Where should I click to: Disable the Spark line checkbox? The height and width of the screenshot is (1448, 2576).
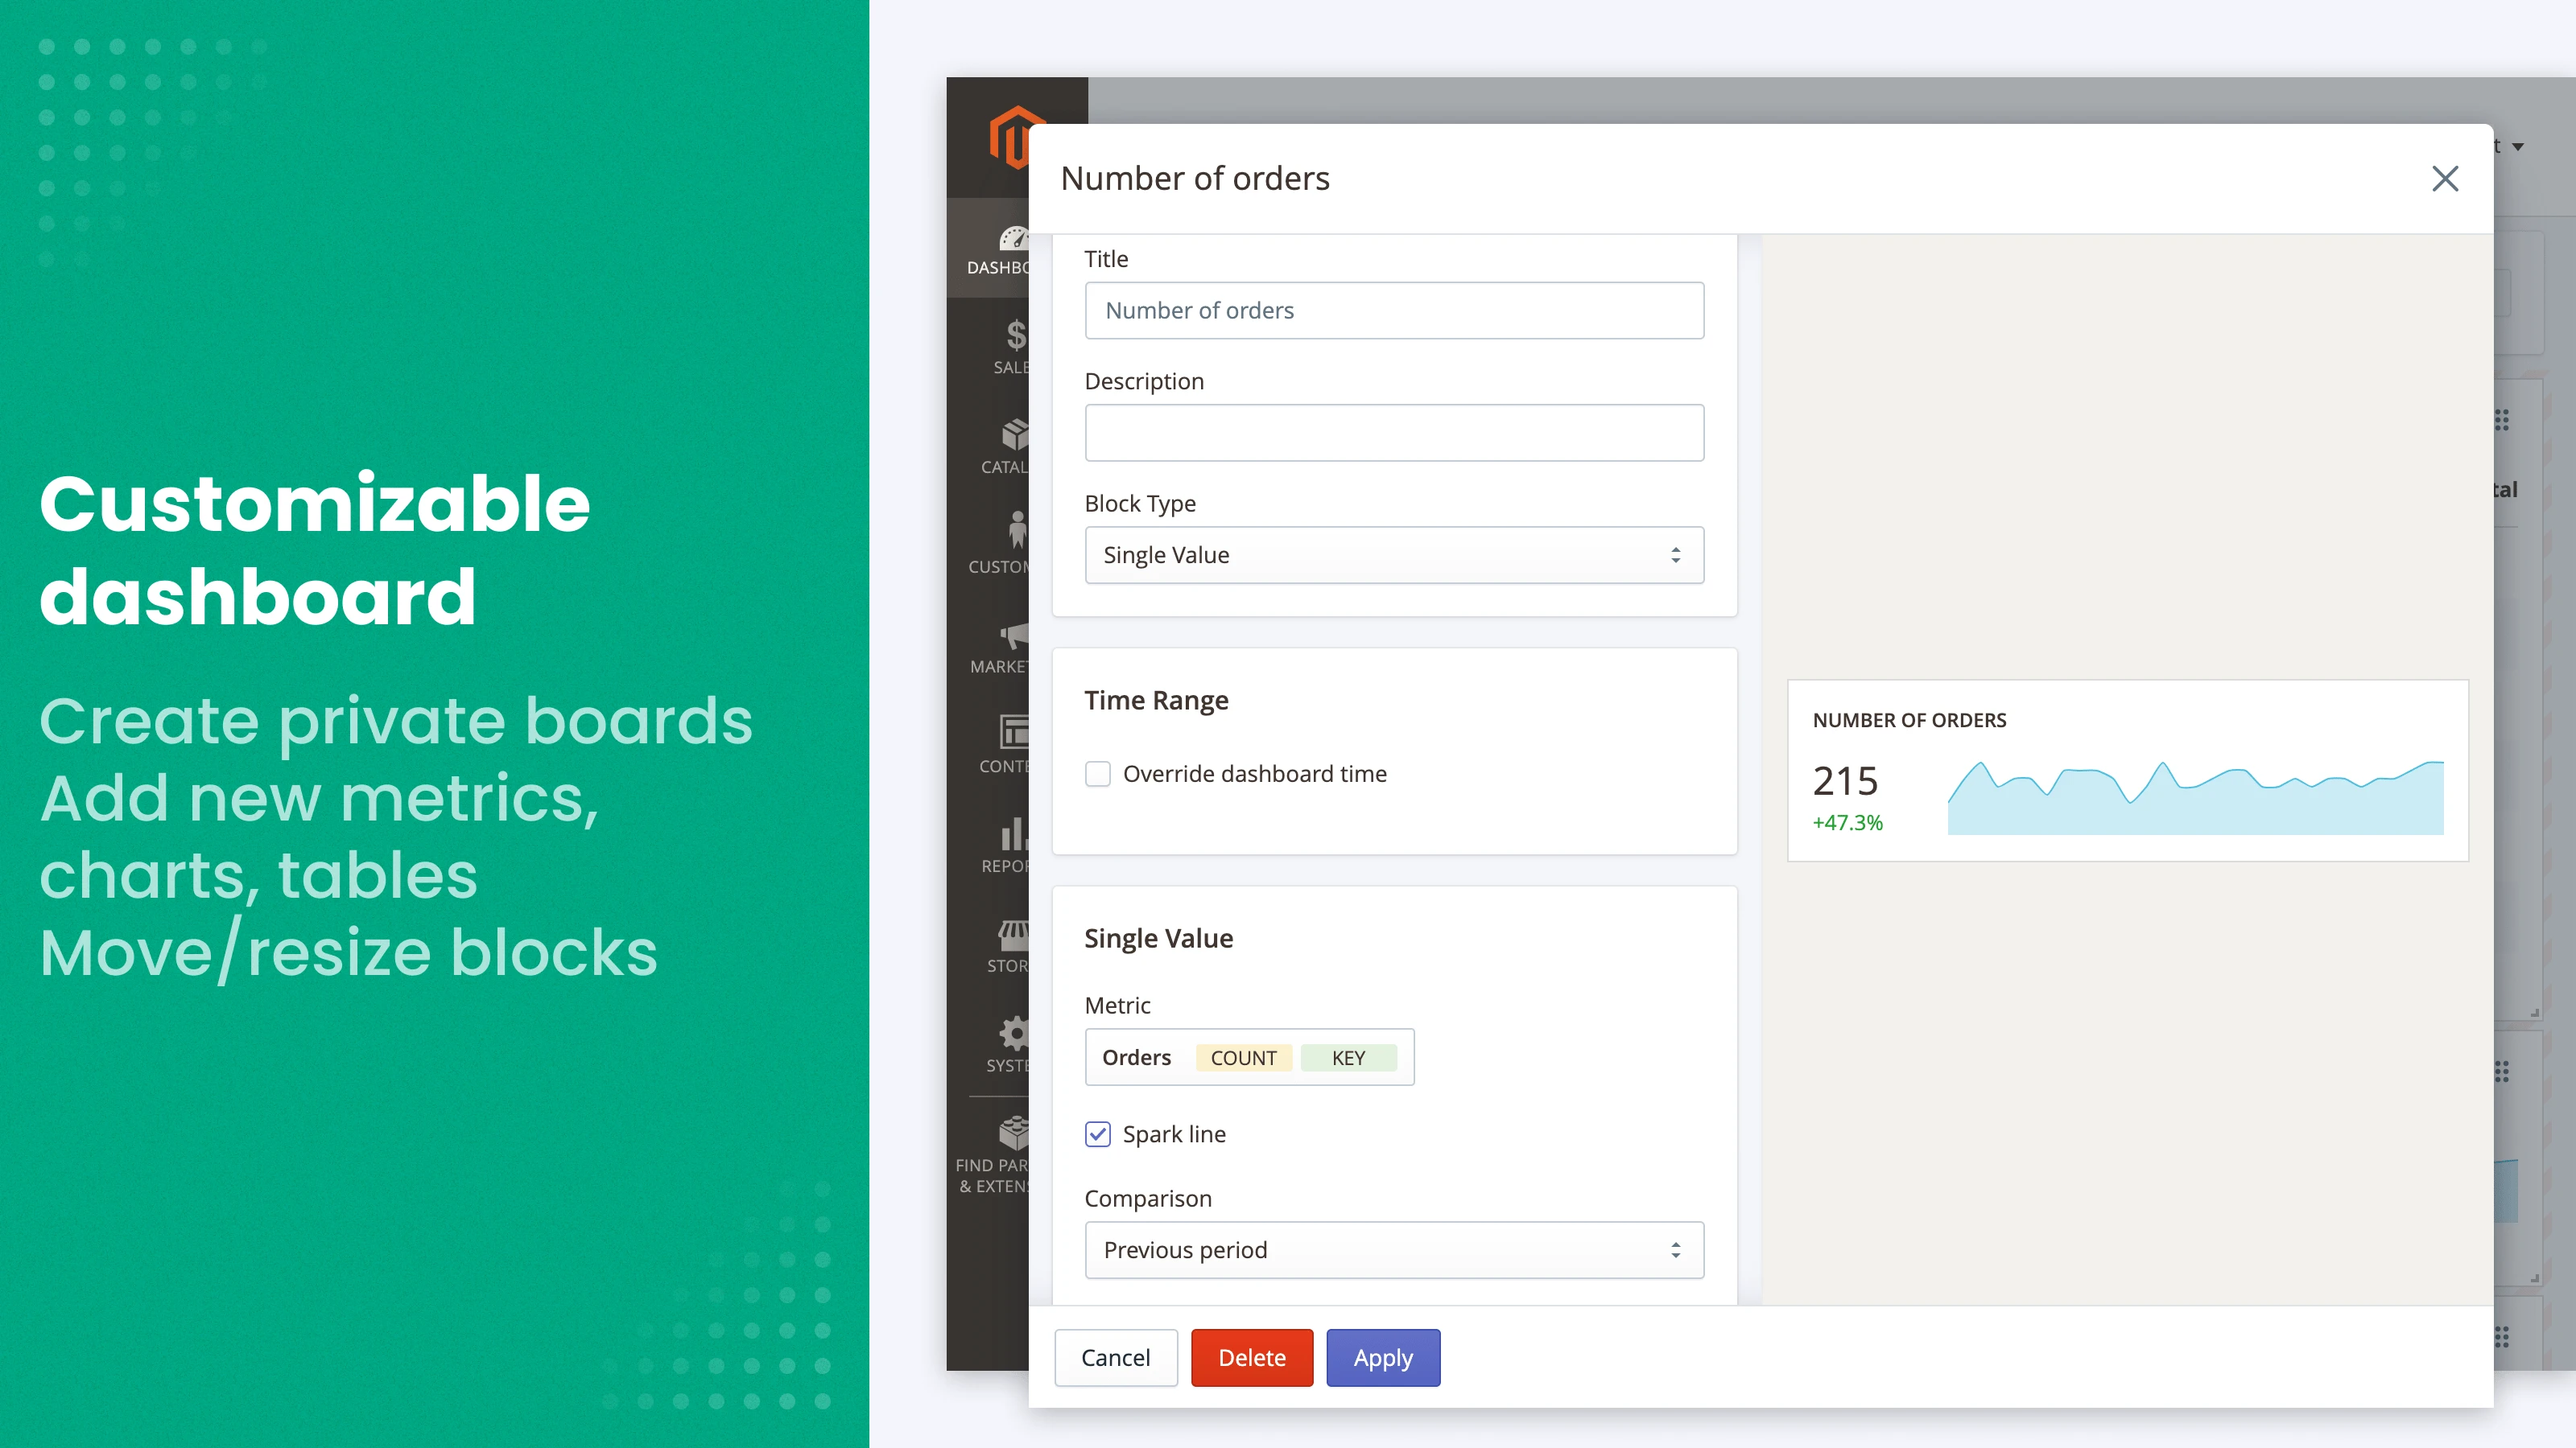pyautogui.click(x=1097, y=1133)
